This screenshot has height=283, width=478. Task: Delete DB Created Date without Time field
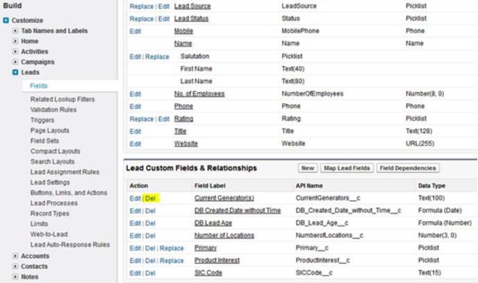[x=150, y=211]
